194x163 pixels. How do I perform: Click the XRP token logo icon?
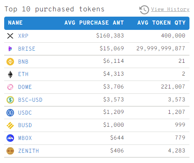coord(10,36)
